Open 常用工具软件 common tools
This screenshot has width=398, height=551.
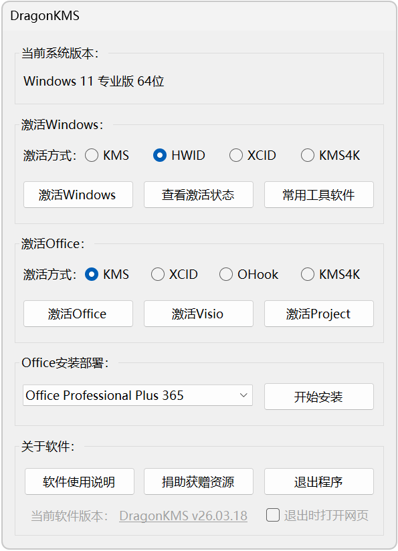(x=319, y=195)
